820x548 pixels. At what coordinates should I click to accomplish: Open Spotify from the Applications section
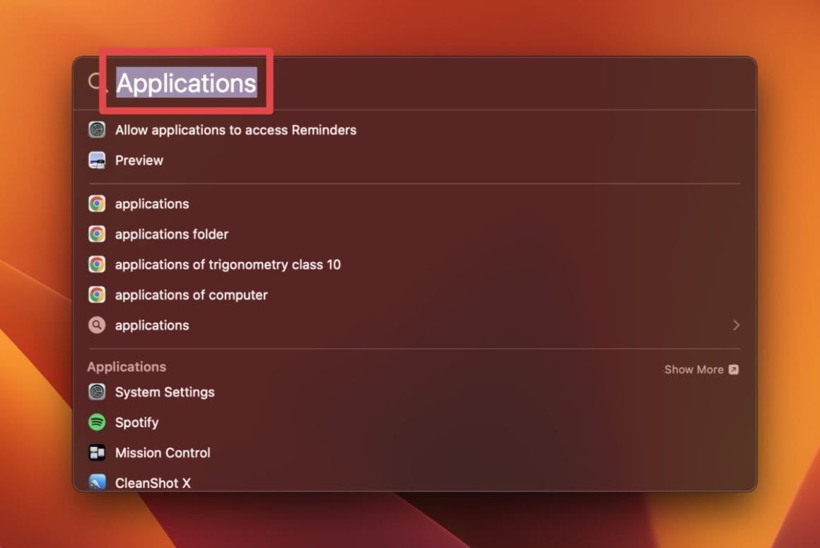point(137,422)
